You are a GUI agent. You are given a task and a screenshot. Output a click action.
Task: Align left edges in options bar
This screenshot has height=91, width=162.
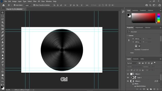click(54, 5)
